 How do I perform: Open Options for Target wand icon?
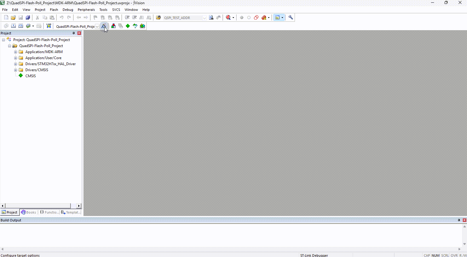click(x=104, y=26)
